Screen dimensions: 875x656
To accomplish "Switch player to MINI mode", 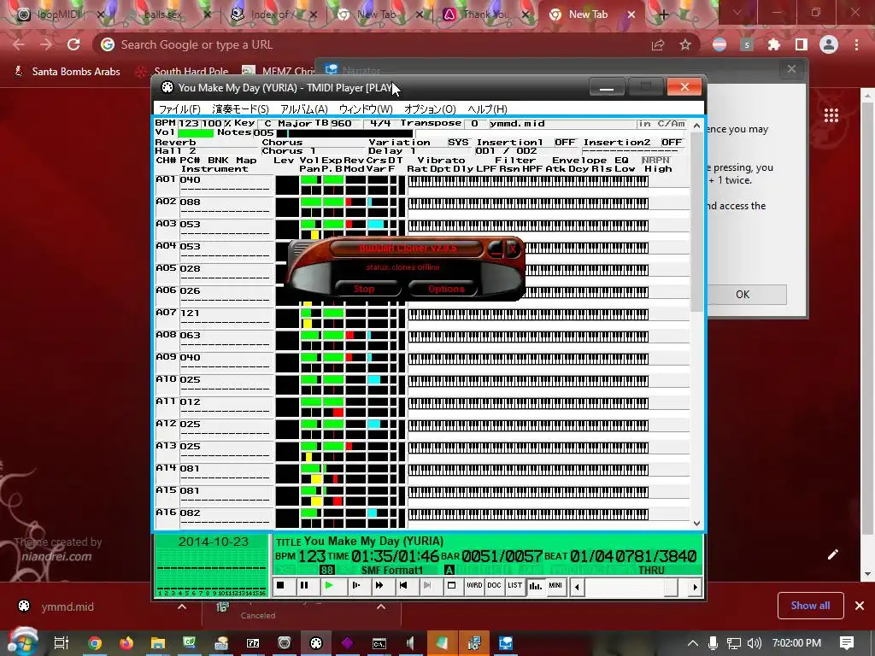I will point(555,586).
